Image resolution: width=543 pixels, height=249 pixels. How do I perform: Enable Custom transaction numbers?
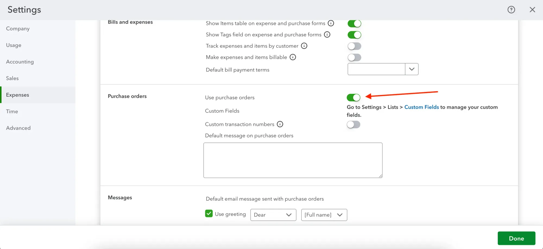tap(353, 124)
